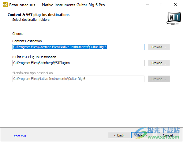This screenshot has width=183, height=142.
Task: Browse for the VST Plug-In Destination folder
Action: [159, 63]
